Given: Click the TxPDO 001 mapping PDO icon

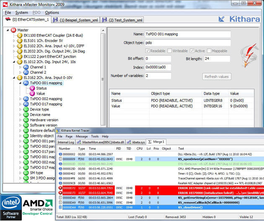Looking at the screenshot, I should click(x=26, y=83).
